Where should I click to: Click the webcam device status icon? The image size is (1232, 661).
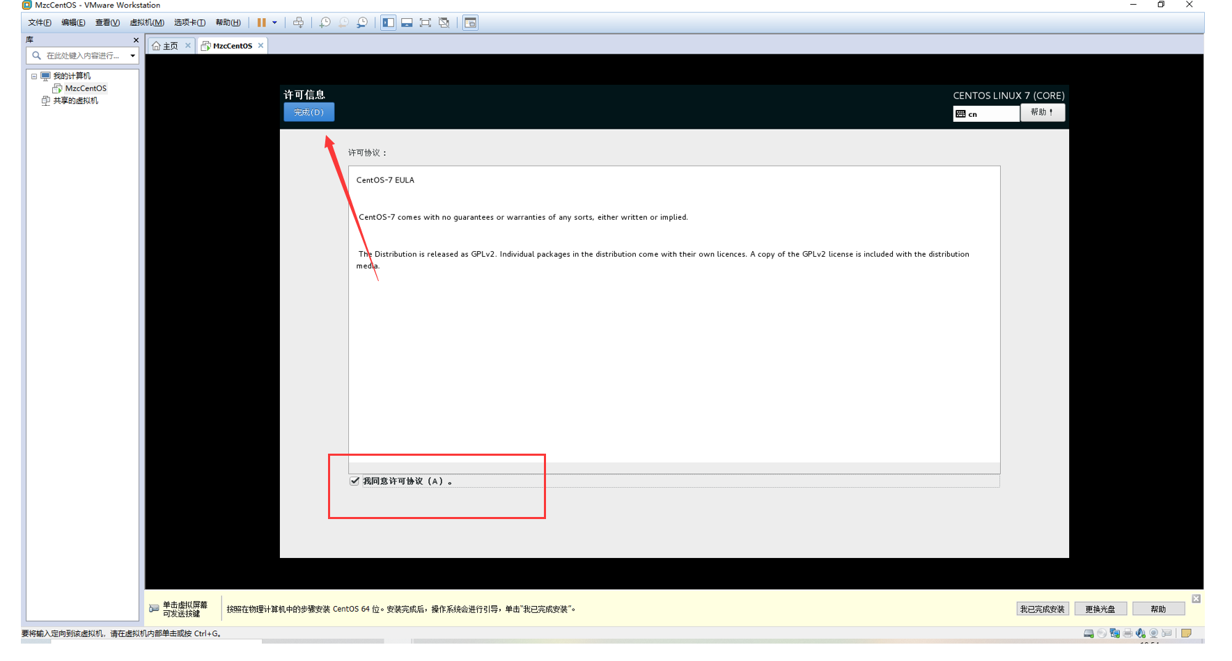click(x=1153, y=633)
